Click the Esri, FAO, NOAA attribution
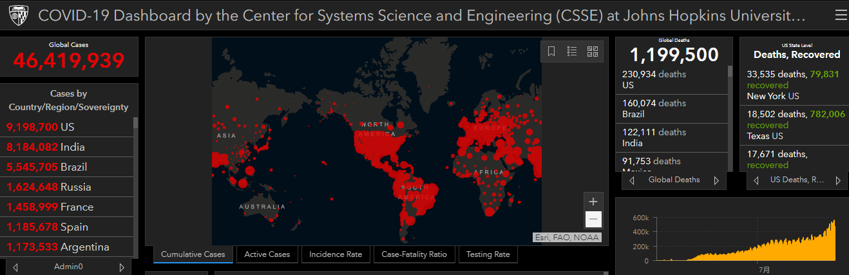Viewport: 849px width, 275px height. tap(567, 238)
